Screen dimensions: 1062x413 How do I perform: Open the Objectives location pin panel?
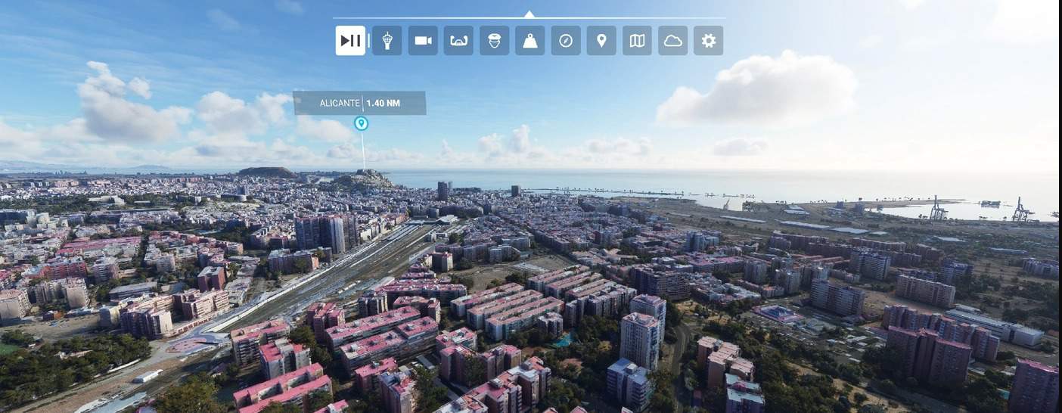(601, 41)
